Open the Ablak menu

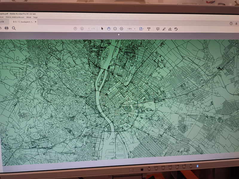click(x=29, y=17)
